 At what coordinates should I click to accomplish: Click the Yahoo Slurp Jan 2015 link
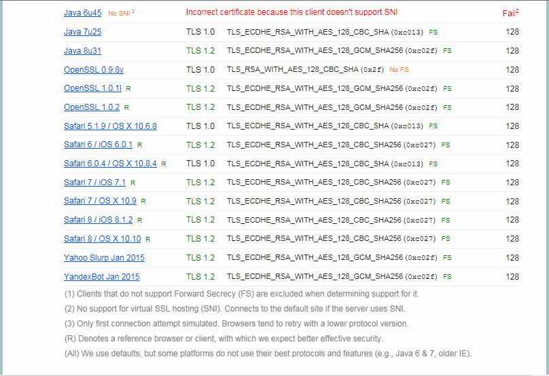(104, 258)
